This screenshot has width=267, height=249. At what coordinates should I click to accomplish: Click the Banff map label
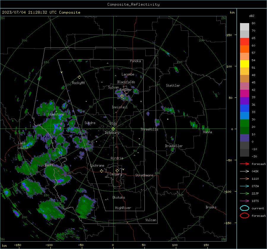coord(49,165)
